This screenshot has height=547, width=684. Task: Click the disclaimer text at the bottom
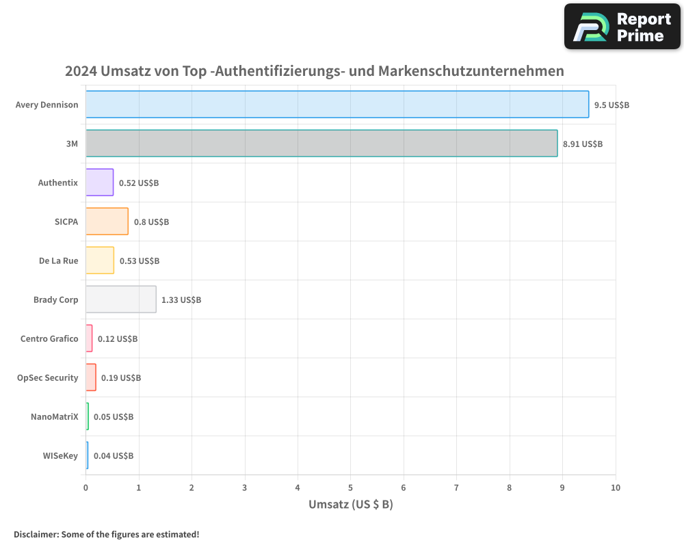pos(105,534)
